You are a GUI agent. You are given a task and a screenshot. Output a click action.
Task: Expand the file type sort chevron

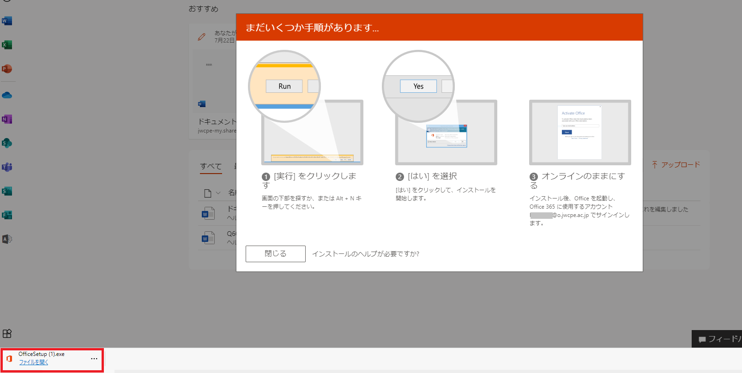pos(218,193)
